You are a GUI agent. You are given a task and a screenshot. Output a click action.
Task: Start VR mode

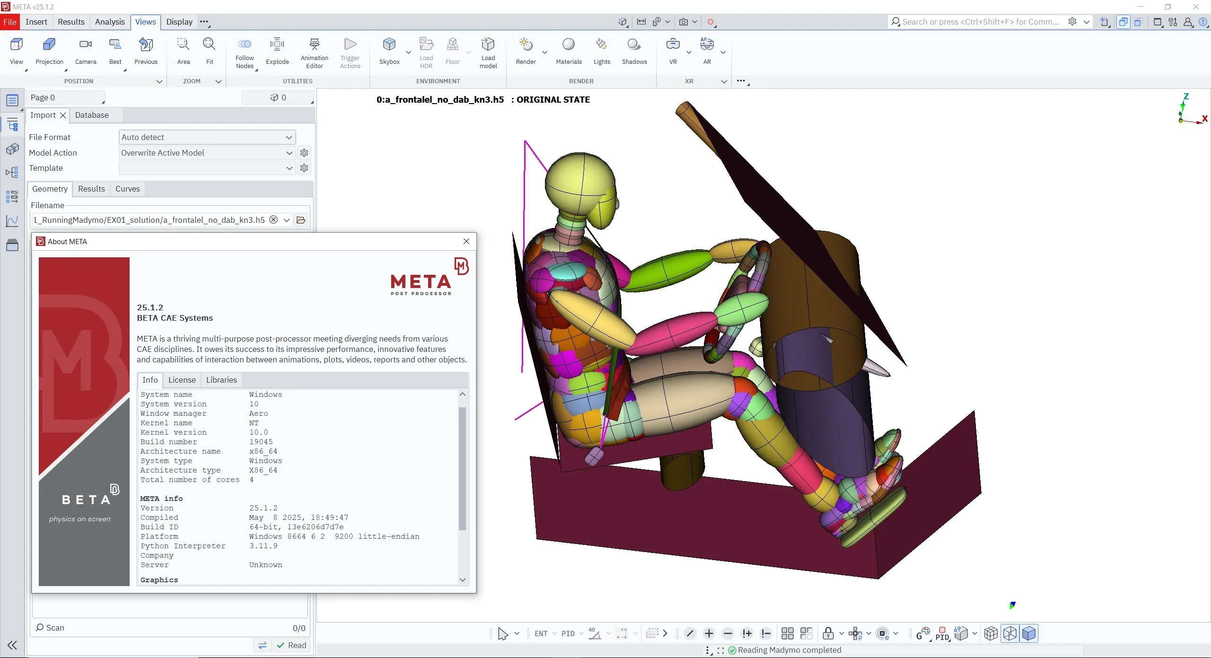click(x=673, y=51)
